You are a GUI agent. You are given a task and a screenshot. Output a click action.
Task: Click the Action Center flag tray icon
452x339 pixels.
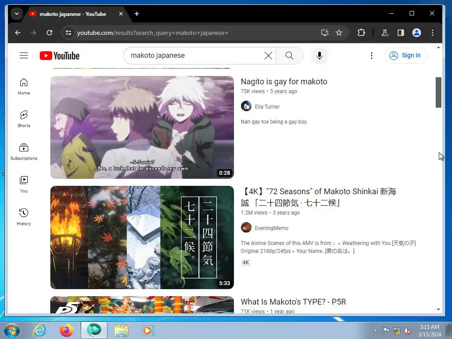click(386, 330)
